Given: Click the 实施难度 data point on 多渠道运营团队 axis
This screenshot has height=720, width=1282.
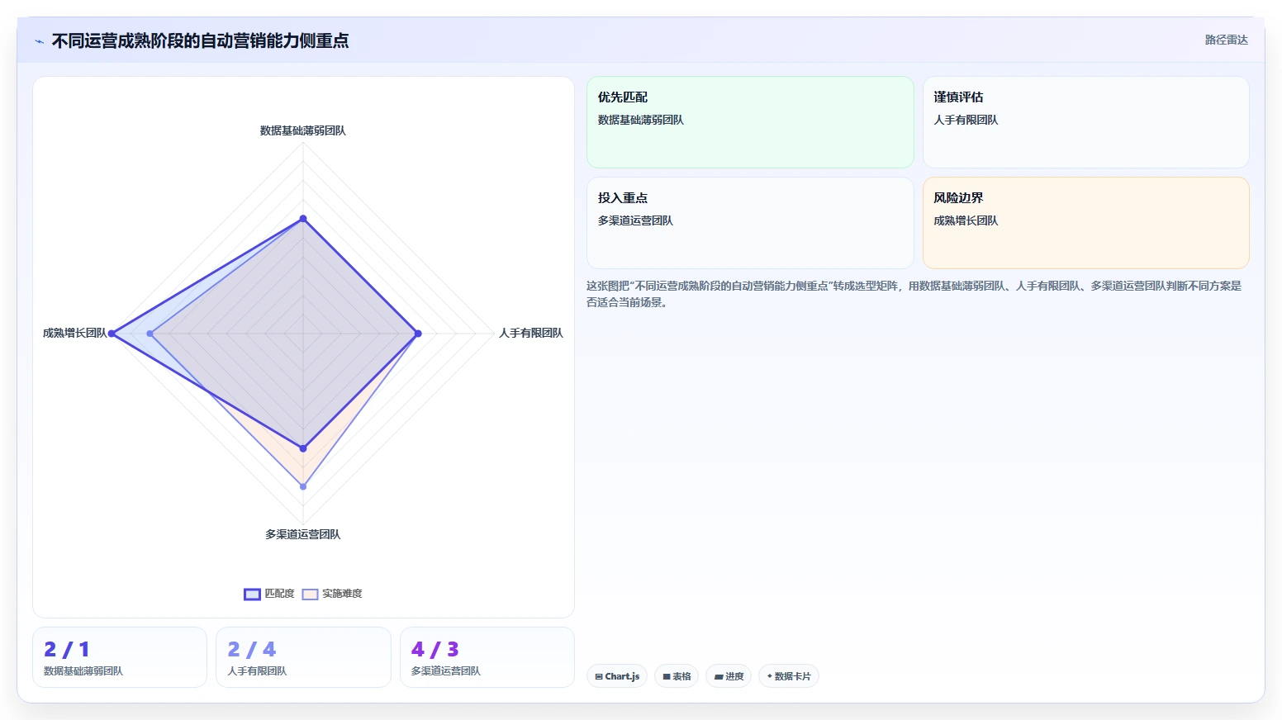Looking at the screenshot, I should [303, 486].
